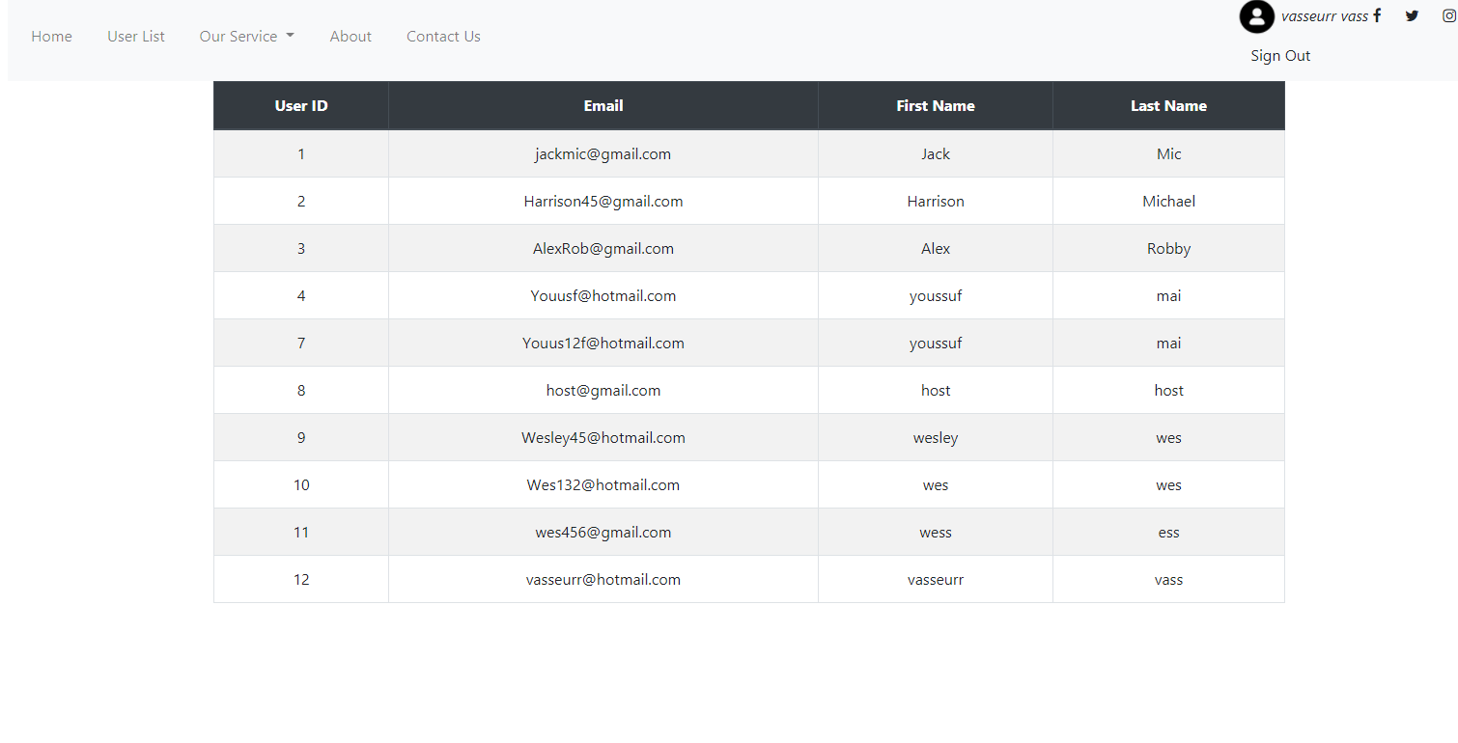1458x743 pixels.
Task: Click last name Robby
Action: (x=1169, y=249)
